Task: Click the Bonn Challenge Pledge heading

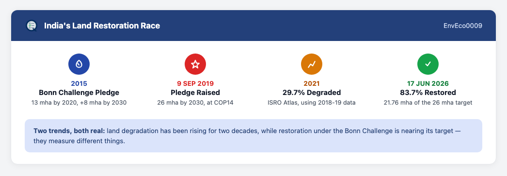Action: point(79,93)
